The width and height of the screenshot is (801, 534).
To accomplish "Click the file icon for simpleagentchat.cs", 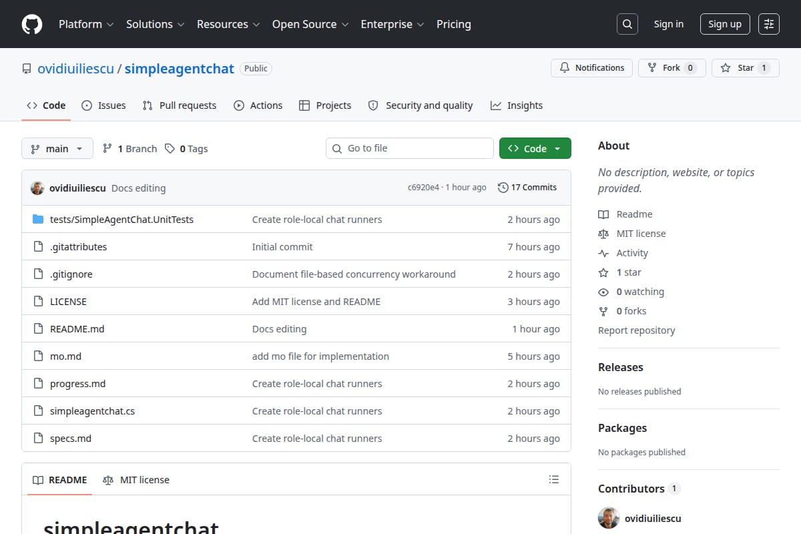I will tap(38, 411).
